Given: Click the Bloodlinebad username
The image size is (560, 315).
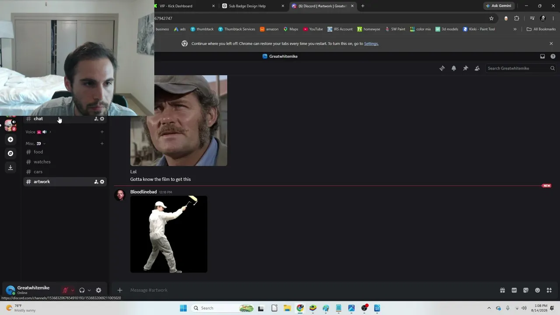Looking at the screenshot, I should pos(143,192).
